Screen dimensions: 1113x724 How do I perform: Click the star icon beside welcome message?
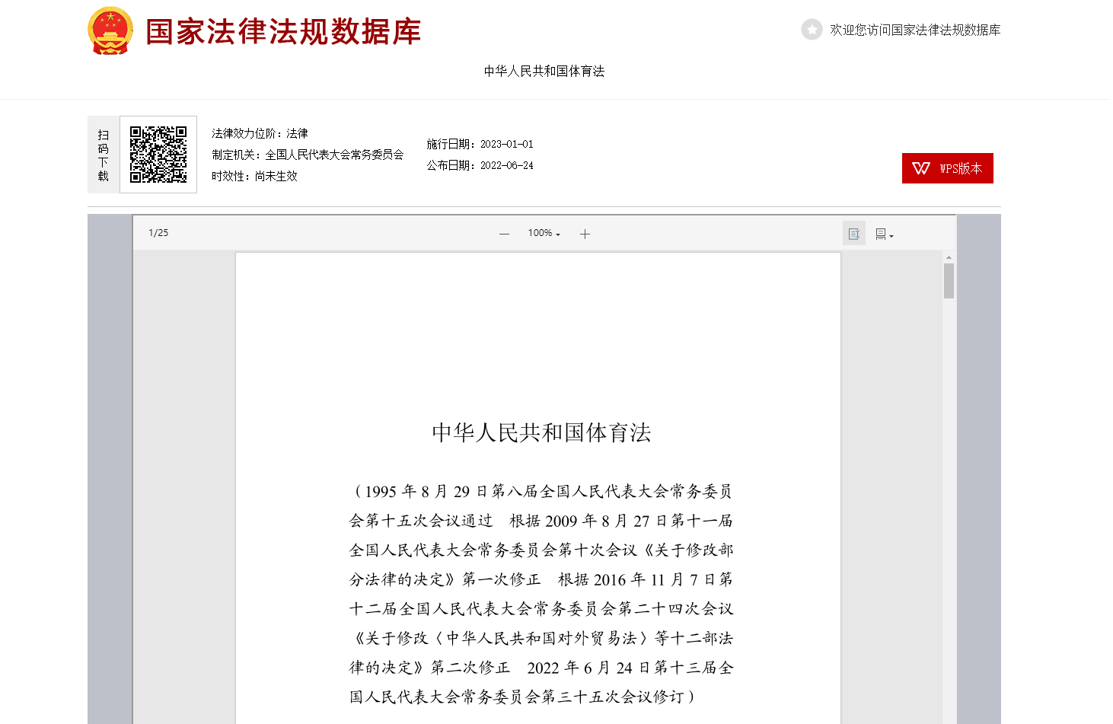pyautogui.click(x=812, y=30)
